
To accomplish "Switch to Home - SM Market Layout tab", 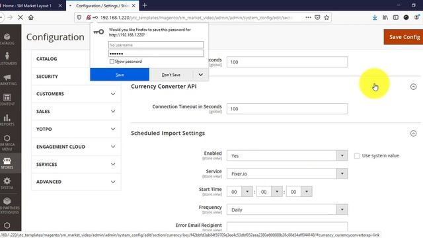I will [27, 5].
